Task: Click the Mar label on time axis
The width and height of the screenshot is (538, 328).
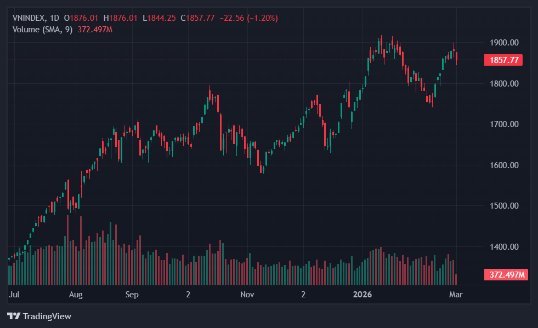Action: pyautogui.click(x=456, y=295)
